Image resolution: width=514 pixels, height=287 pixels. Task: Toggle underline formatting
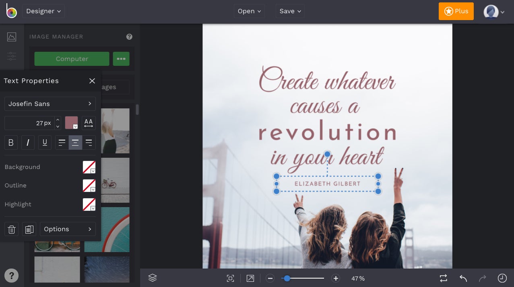[x=45, y=142]
